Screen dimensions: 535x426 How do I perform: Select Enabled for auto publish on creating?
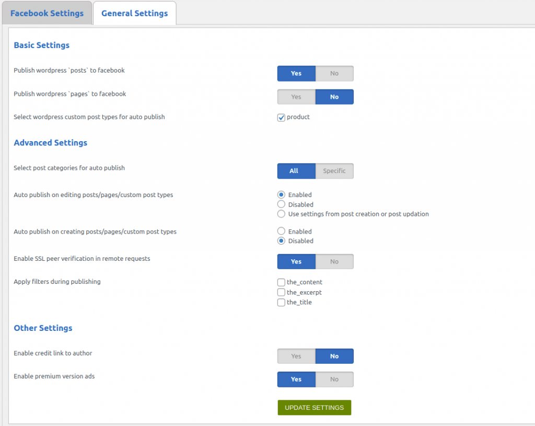[281, 231]
